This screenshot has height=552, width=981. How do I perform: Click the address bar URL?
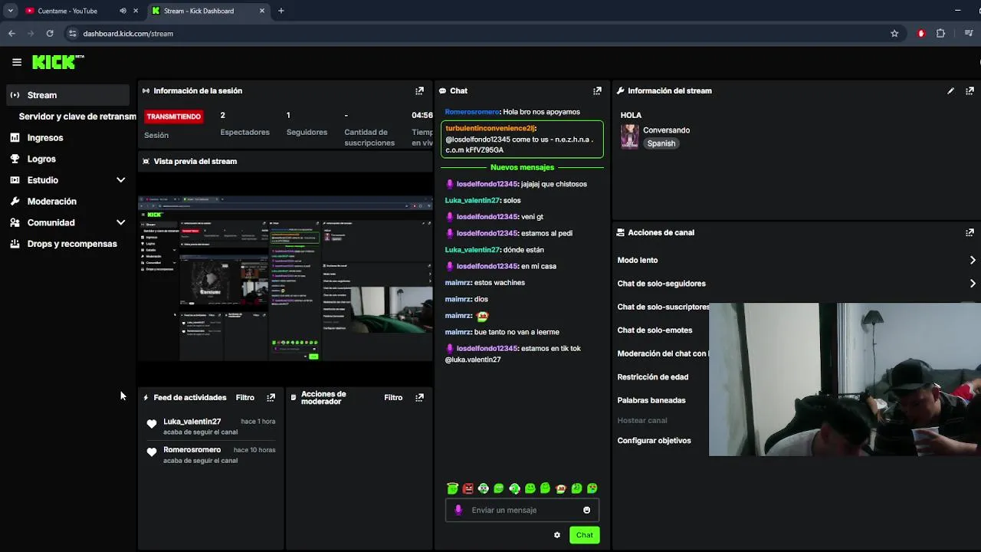pyautogui.click(x=128, y=34)
